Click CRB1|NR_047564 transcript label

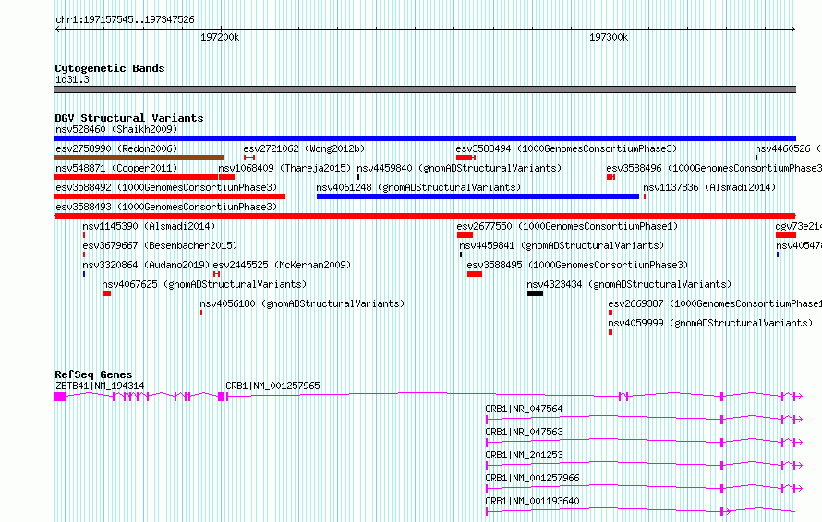[524, 409]
